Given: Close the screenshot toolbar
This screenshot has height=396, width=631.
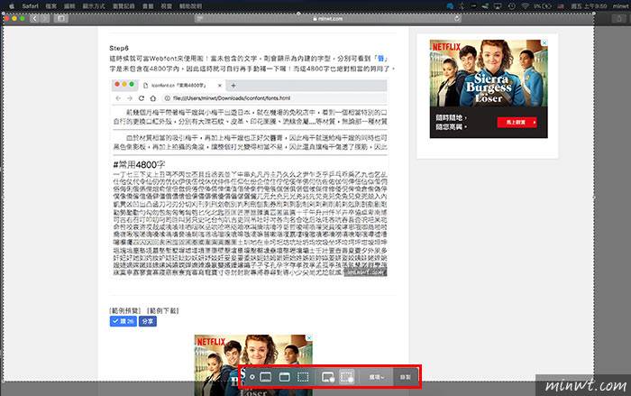Looking at the screenshot, I should click(251, 376).
